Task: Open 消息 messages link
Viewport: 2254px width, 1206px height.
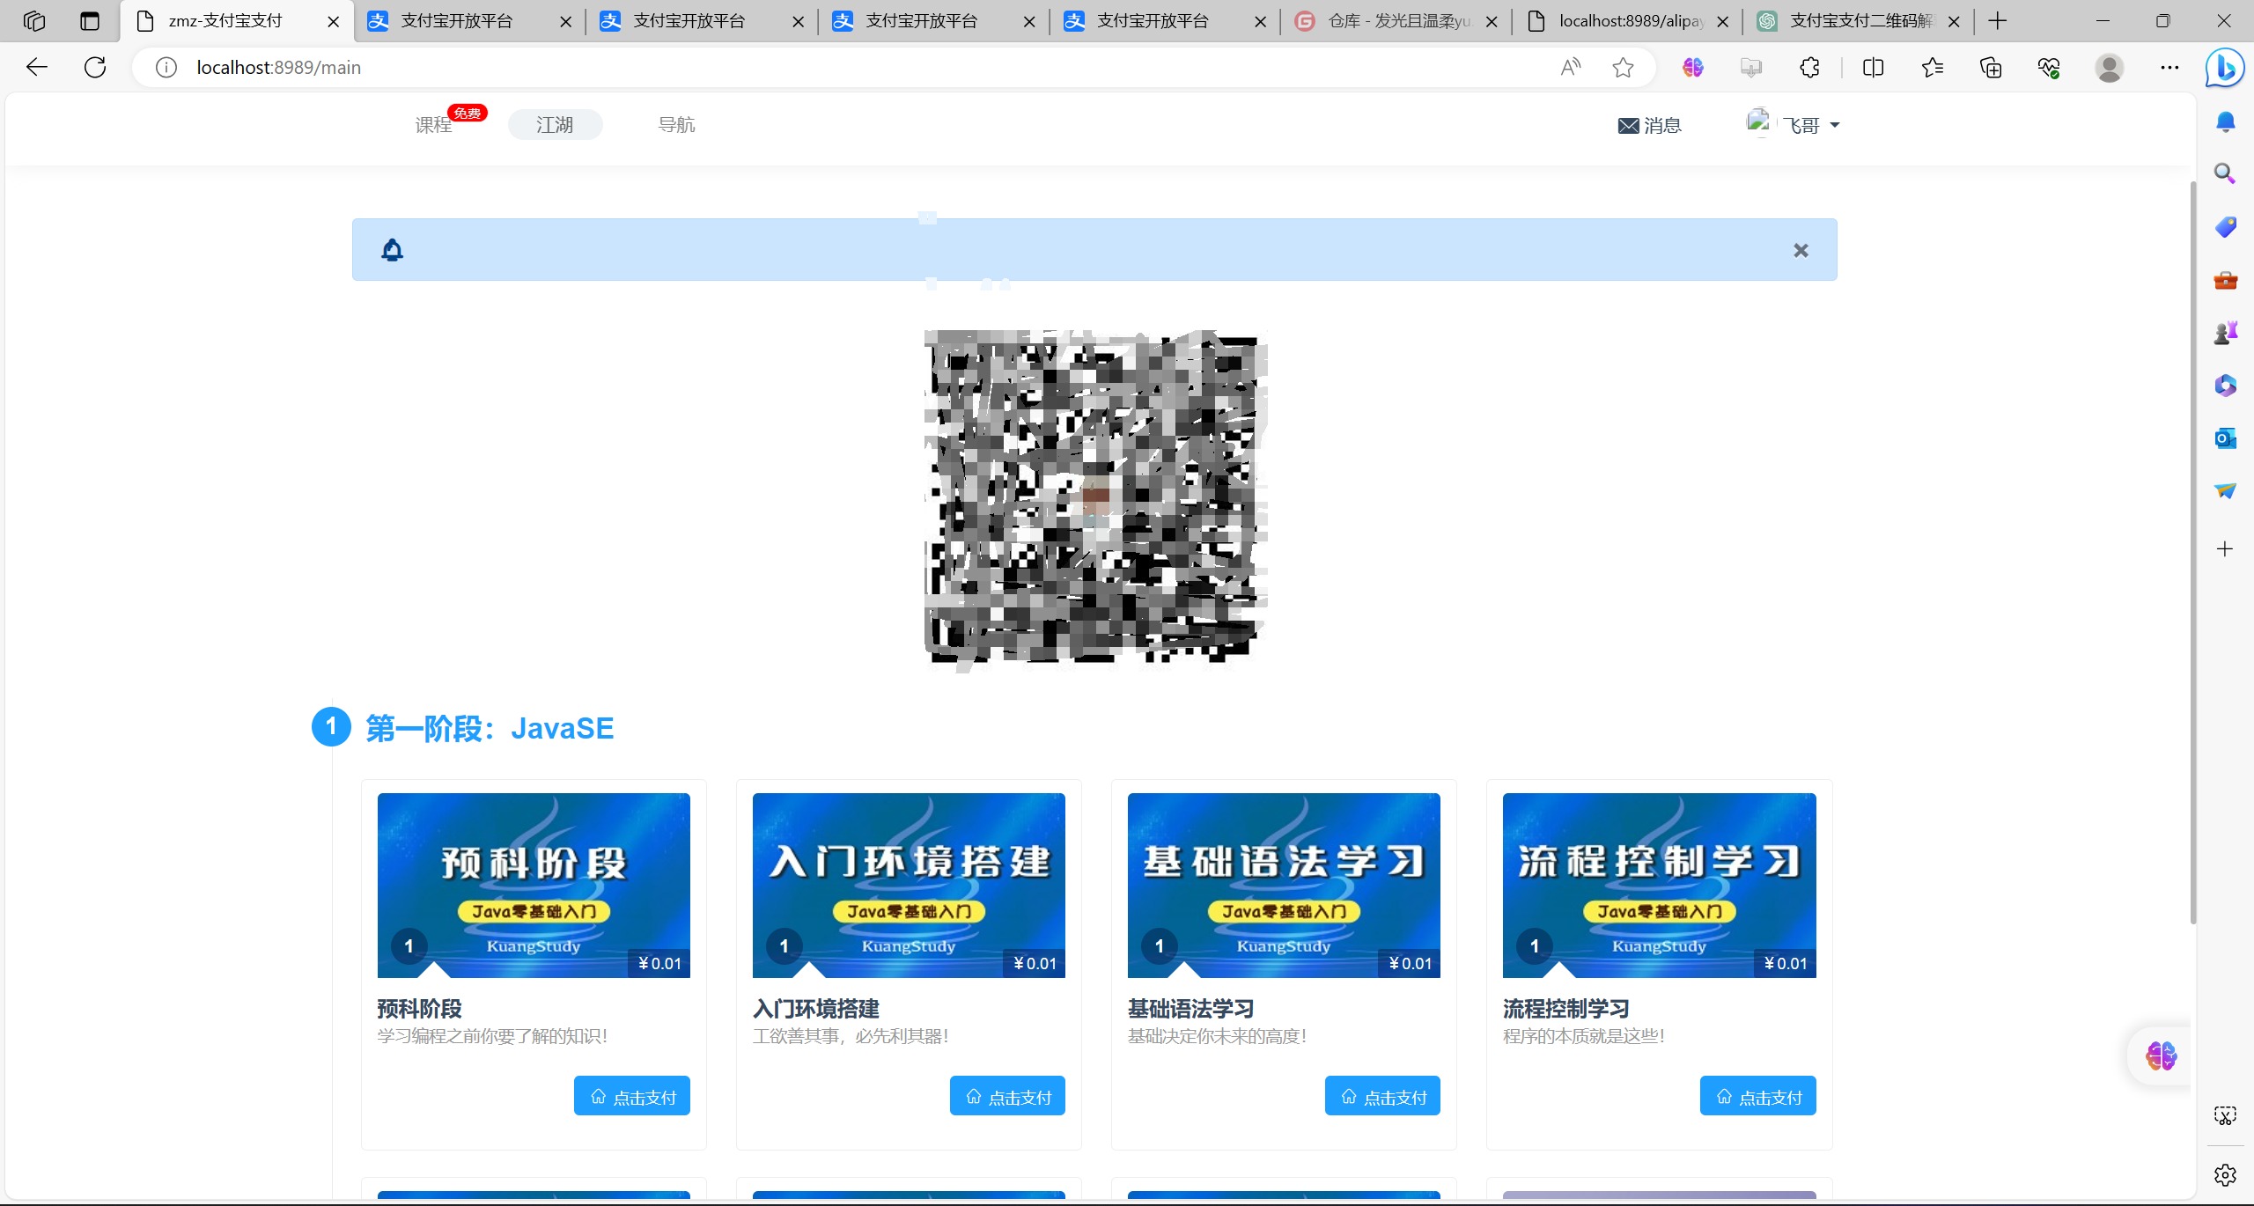Action: (x=1650, y=126)
